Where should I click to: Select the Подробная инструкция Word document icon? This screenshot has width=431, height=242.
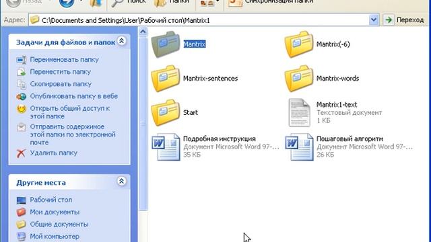pos(166,147)
